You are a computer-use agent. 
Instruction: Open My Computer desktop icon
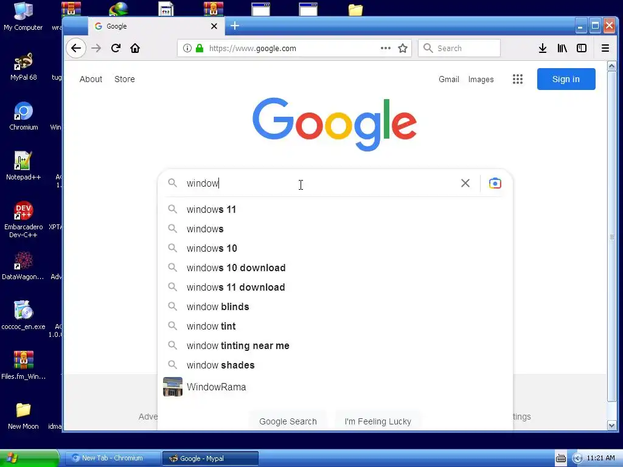tap(23, 16)
